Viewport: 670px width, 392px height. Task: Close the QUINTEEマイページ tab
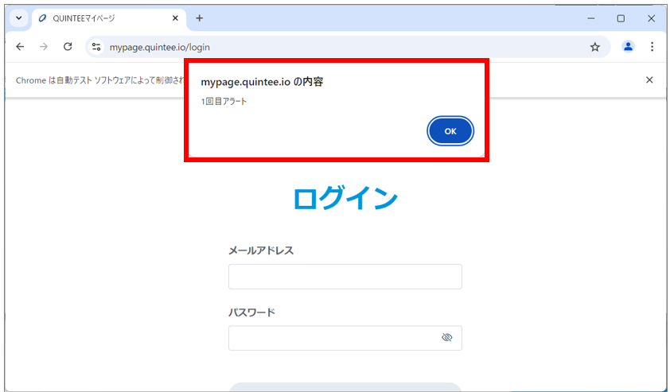tap(175, 18)
